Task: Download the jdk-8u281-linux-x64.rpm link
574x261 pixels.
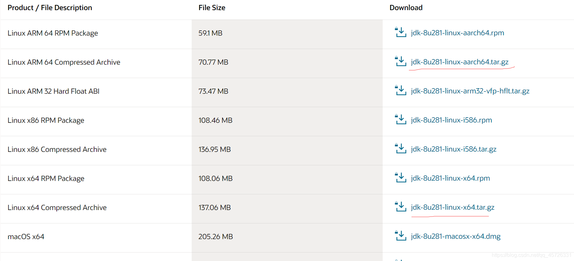Action: click(450, 178)
